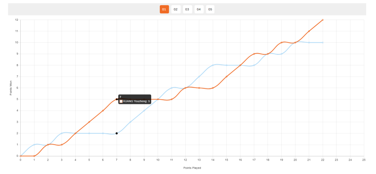Select blue data point at 19 points played
This screenshot has width=376, height=174.
282,54
